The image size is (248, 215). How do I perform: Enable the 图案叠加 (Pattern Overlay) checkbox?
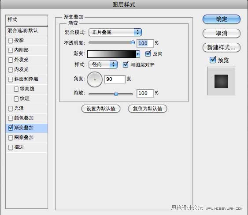click(11, 138)
